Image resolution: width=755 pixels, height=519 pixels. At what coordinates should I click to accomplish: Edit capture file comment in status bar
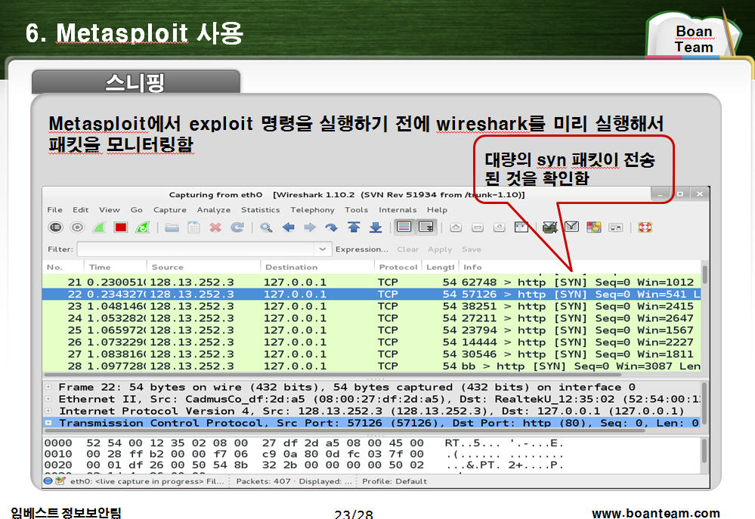[x=60, y=480]
